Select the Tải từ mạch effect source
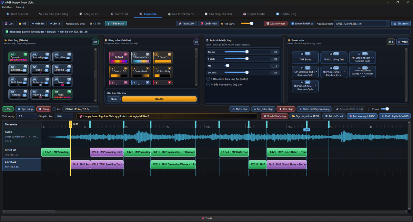Screen dimensions: 413x222 click(x=116, y=24)
